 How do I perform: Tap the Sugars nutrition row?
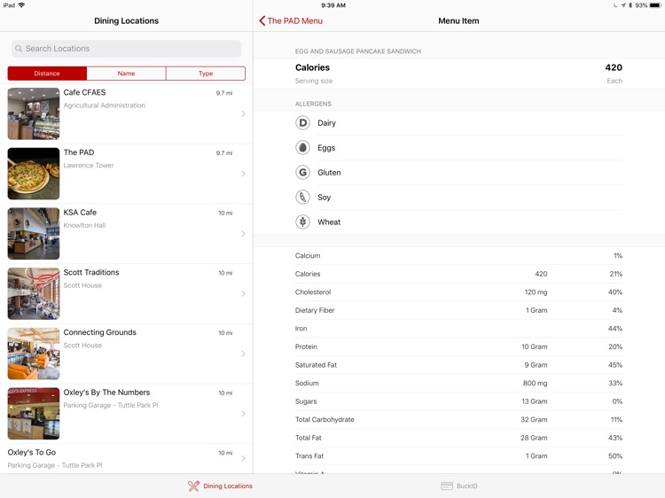point(459,401)
